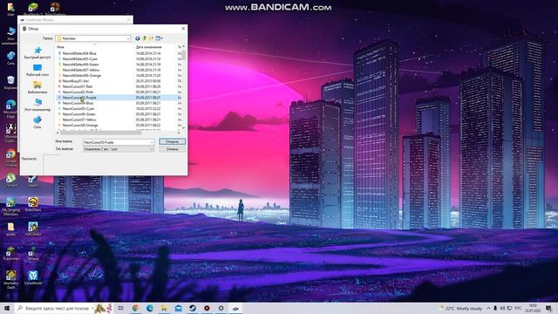Select file NeonAltSelect07-Yellow
The image size is (558, 314).
pyautogui.click(x=81, y=70)
